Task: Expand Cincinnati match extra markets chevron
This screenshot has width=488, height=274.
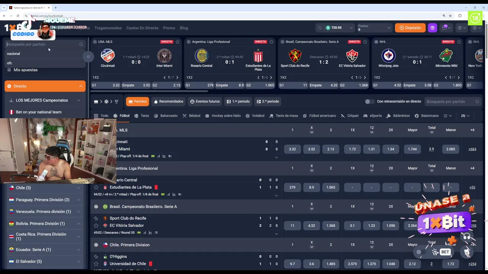Action: point(276,157)
